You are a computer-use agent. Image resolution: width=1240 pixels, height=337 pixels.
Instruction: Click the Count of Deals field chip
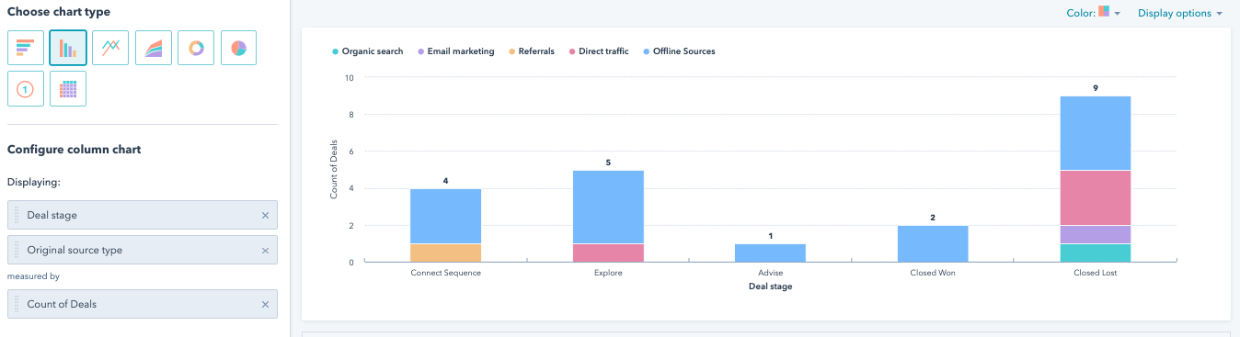(x=142, y=304)
